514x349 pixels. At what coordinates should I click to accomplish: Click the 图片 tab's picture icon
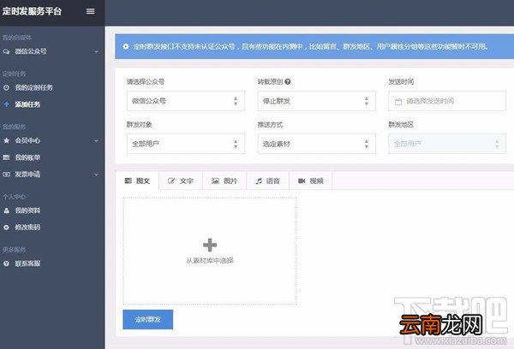coord(215,180)
